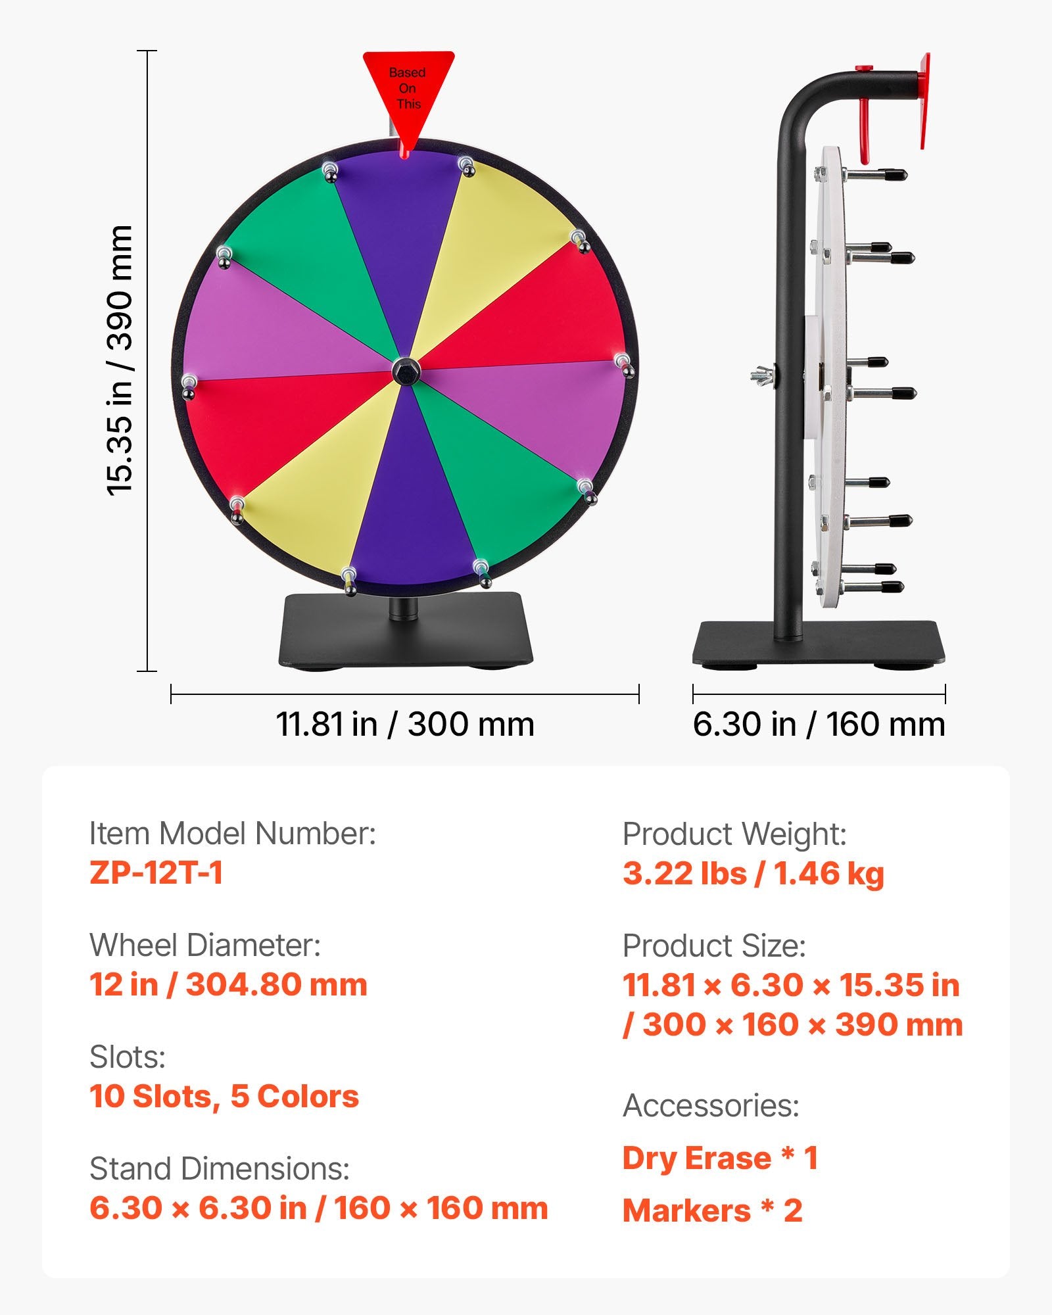Click the red "Based On This" pointer triangle

point(408,91)
